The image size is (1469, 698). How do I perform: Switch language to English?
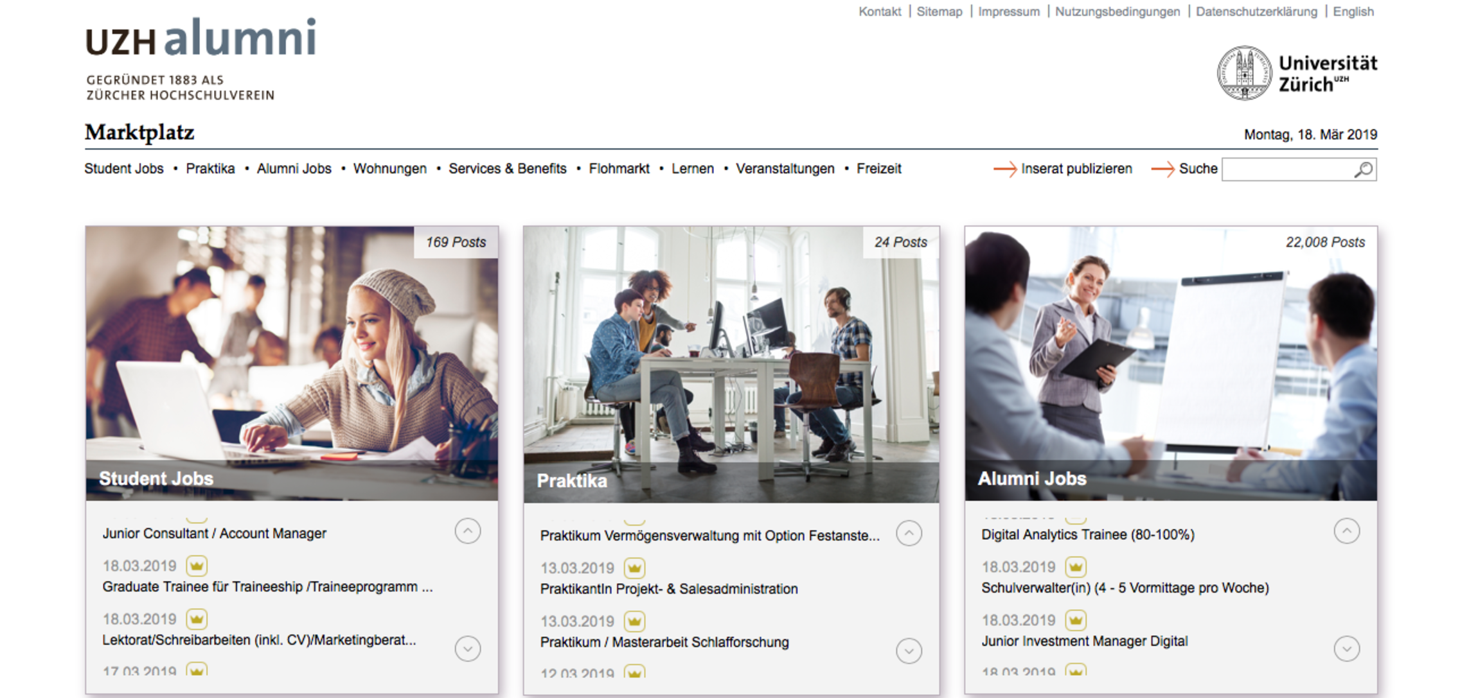click(x=1353, y=12)
